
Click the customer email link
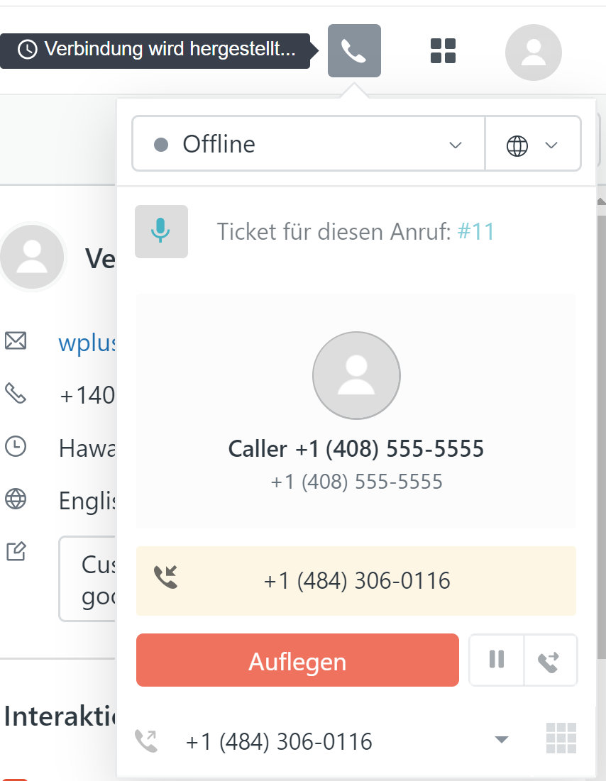(x=87, y=342)
